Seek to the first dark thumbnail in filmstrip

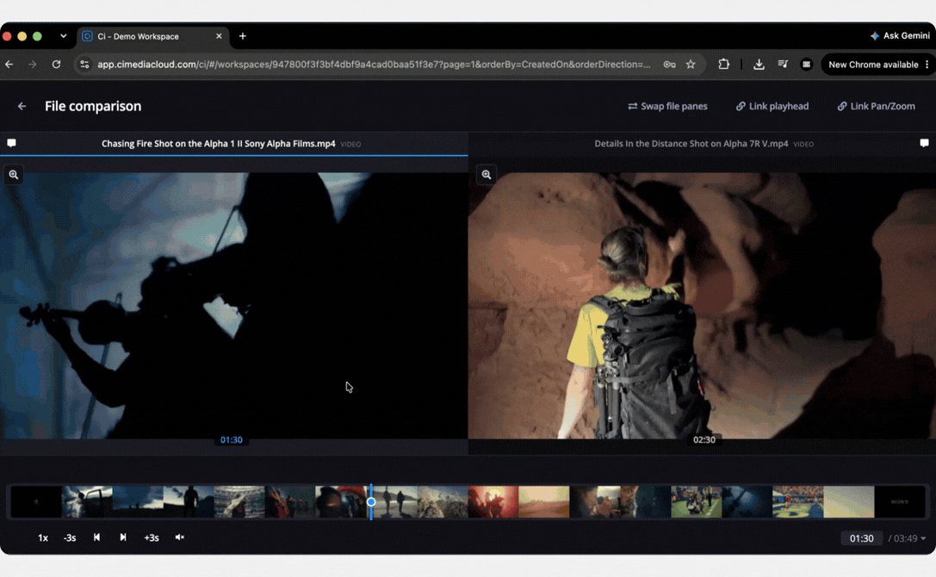click(36, 502)
